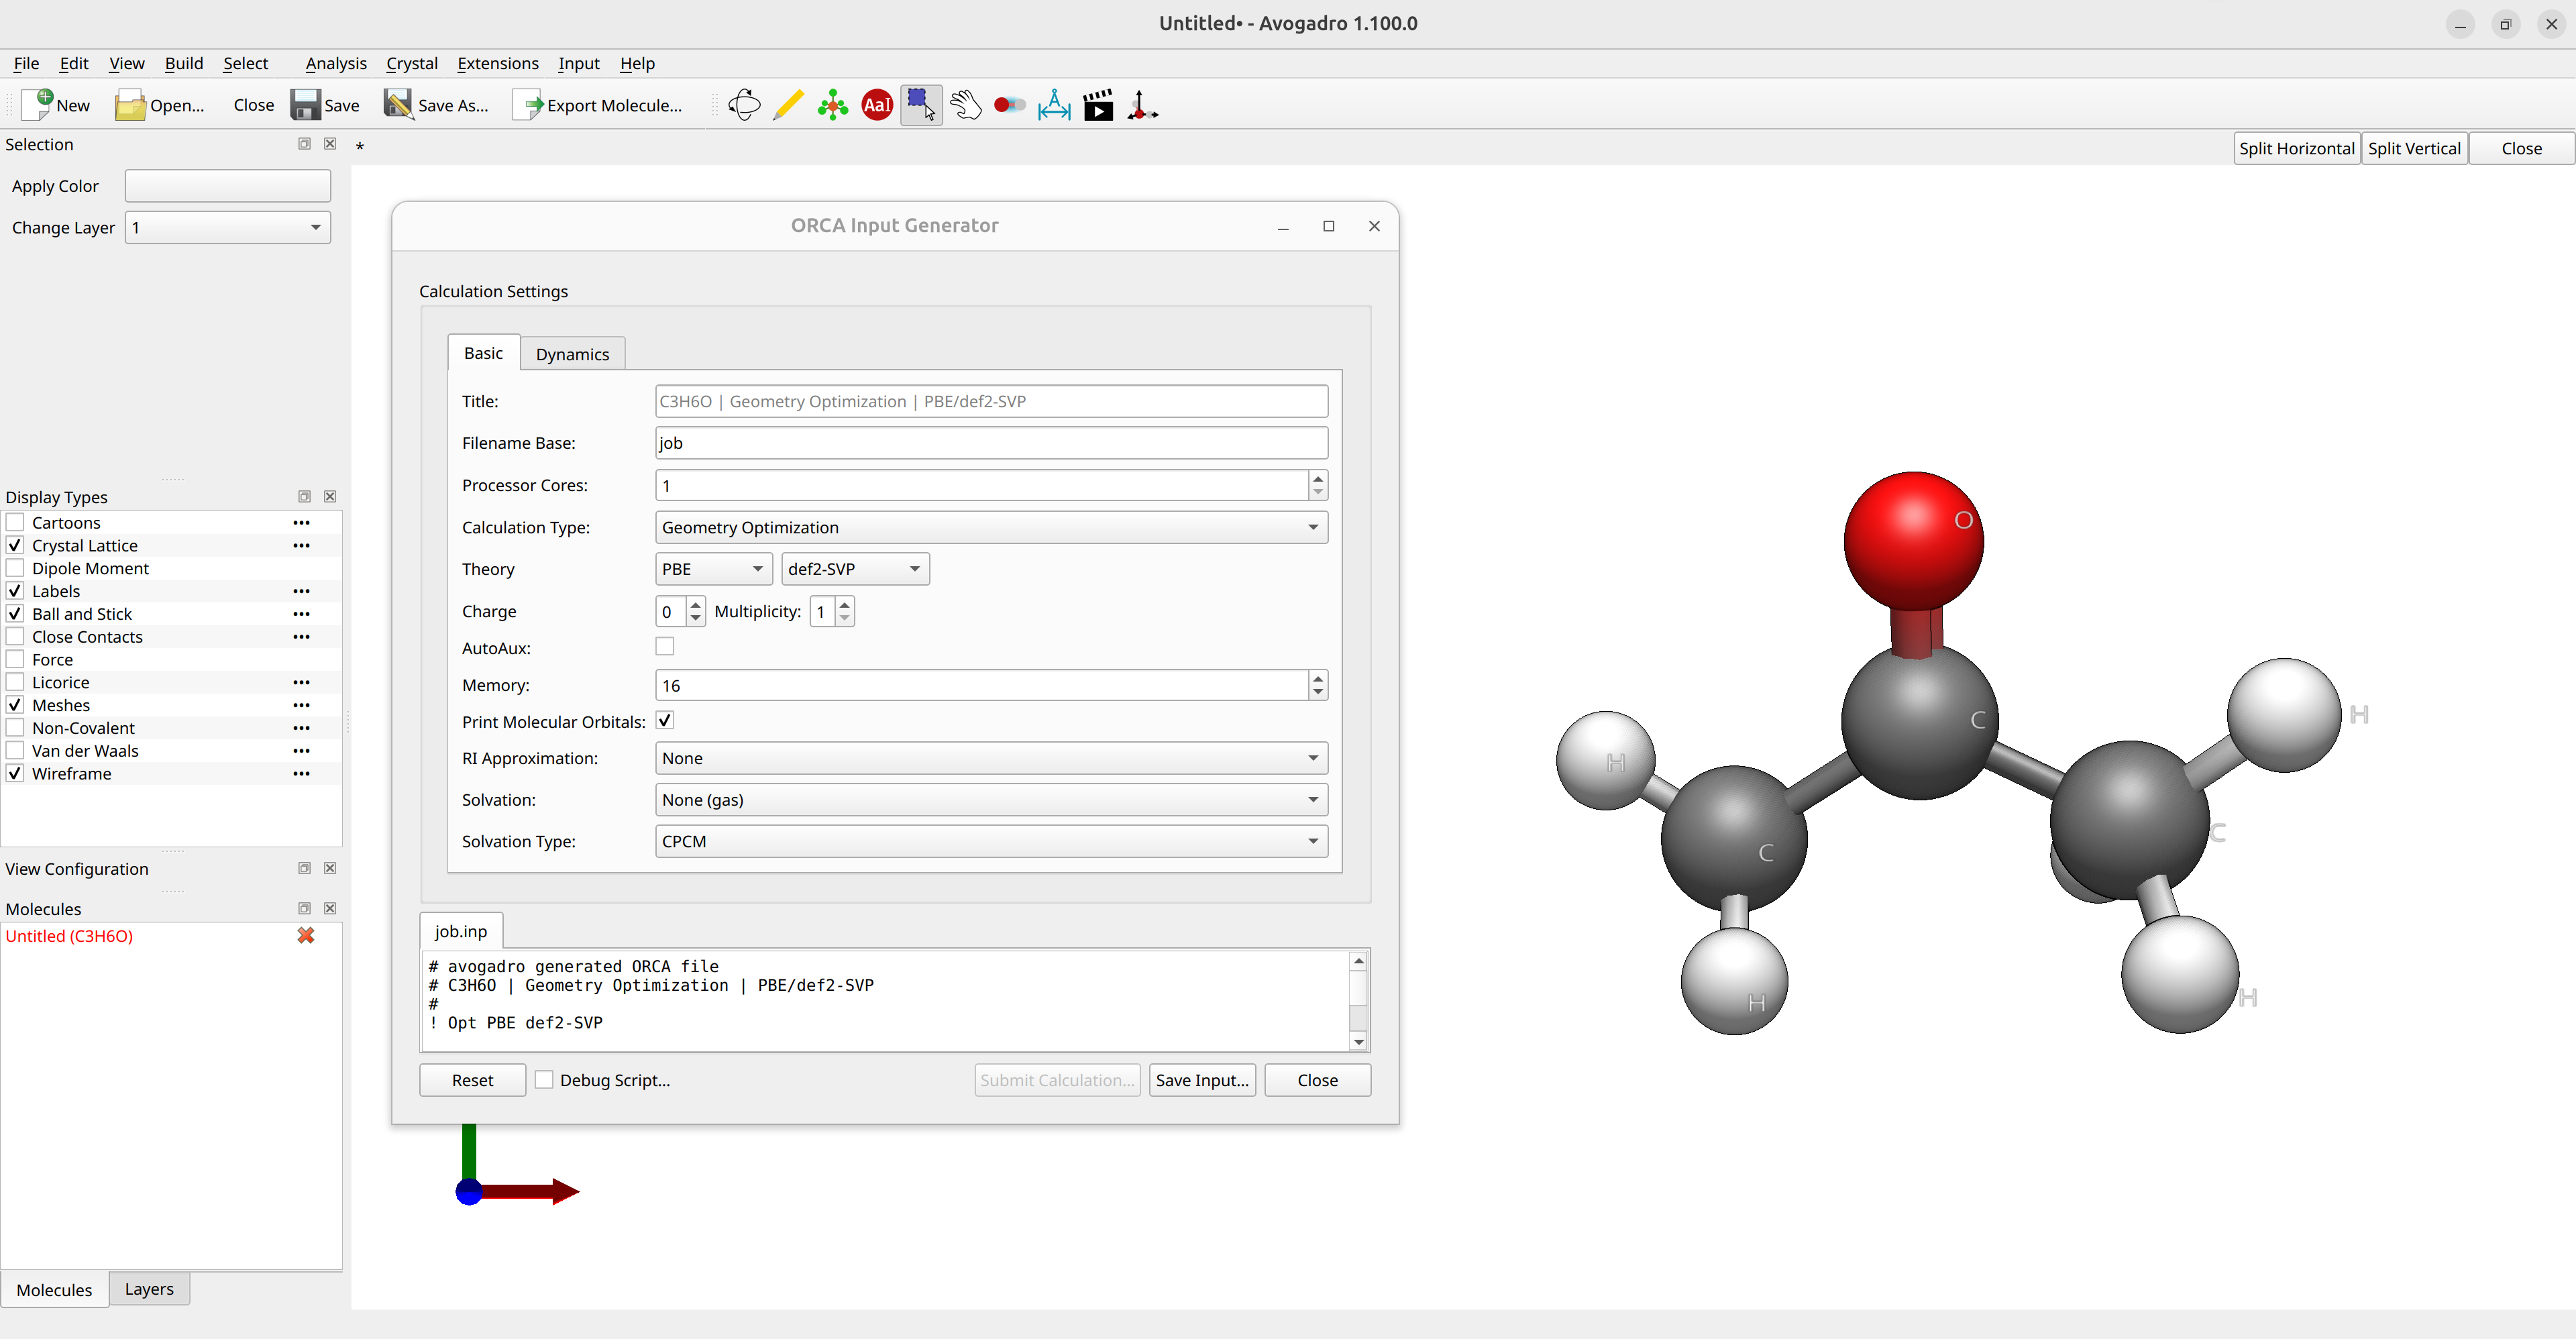Increase the Processor Cores value
The image size is (2576, 1339).
(1318, 478)
